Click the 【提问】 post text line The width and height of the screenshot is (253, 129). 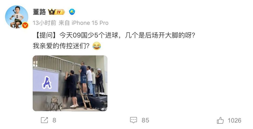coord(114,35)
